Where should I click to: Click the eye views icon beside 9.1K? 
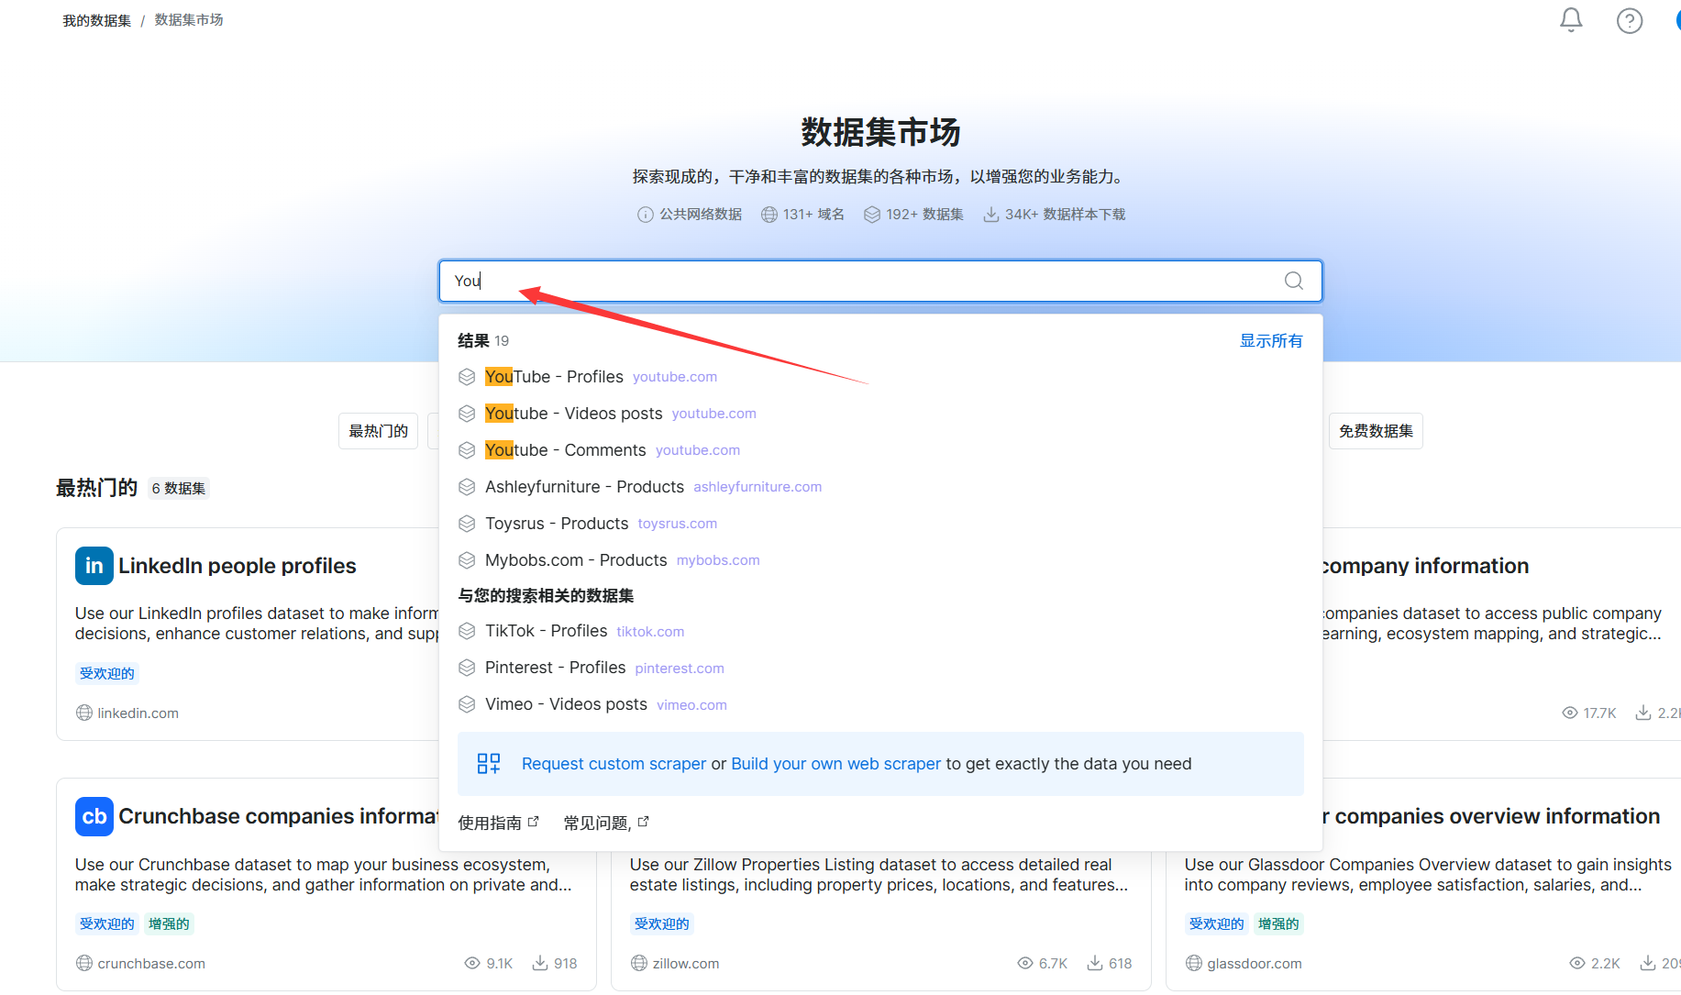472,963
